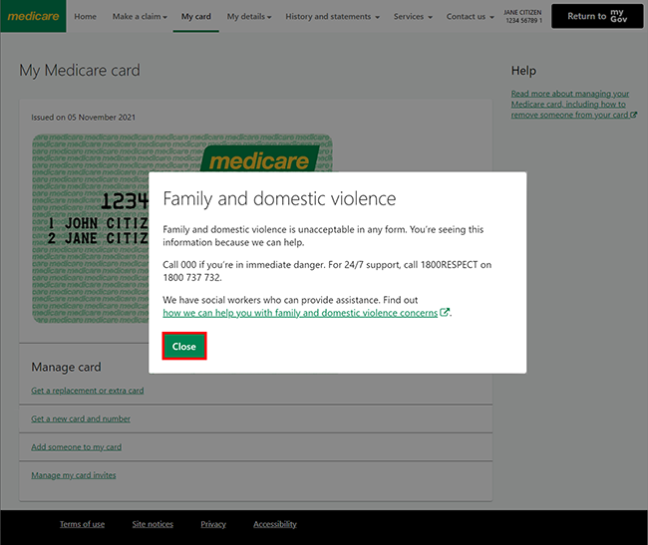Open Get a new card and number
Viewport: 648px width, 545px height.
pos(81,418)
